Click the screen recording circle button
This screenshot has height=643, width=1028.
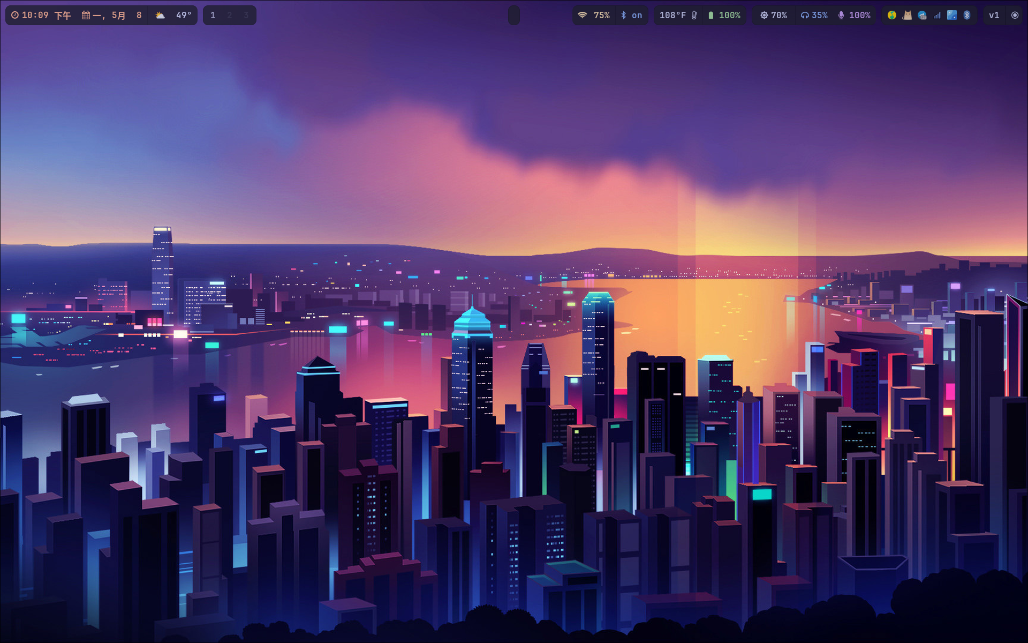(x=1015, y=16)
